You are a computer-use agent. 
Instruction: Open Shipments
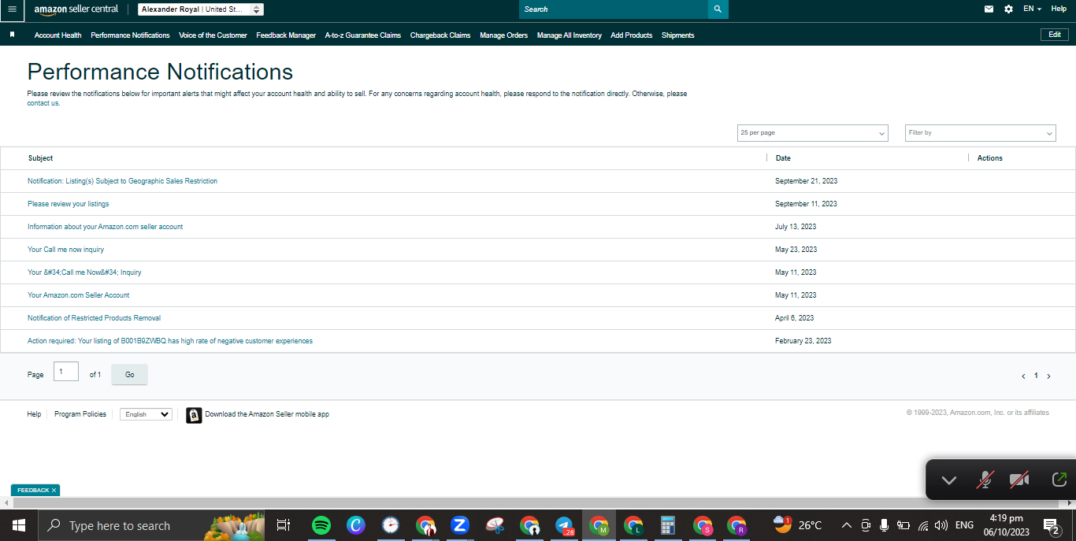point(678,35)
